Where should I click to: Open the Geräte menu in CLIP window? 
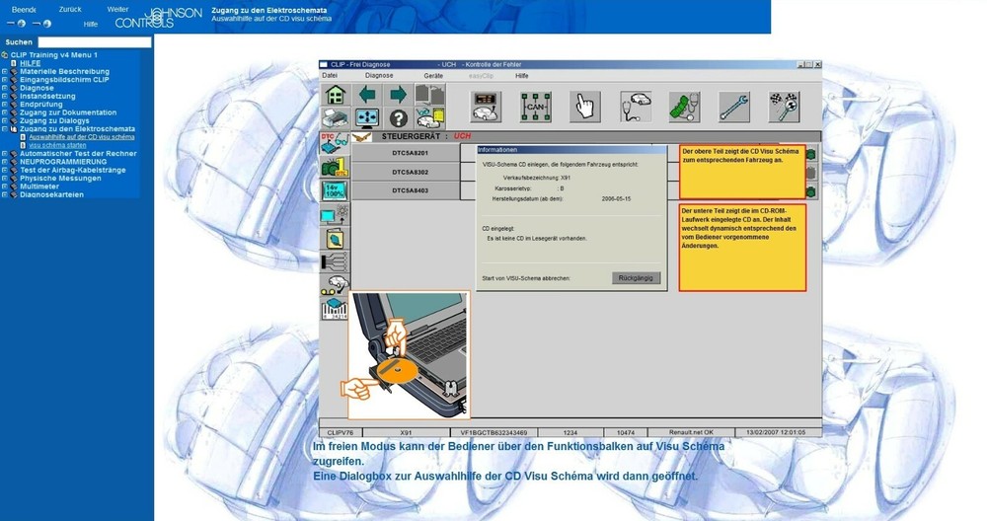pos(433,76)
